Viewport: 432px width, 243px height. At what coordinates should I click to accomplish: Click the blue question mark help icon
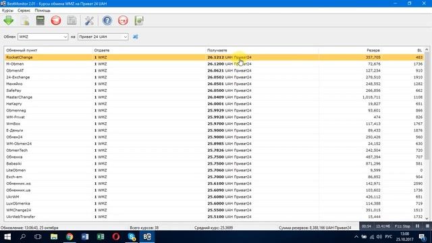(x=107, y=21)
